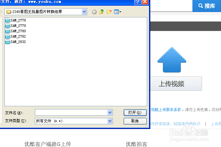Click the blue upload arrow icon
This screenshot has width=221, height=147.
pos(172,60)
